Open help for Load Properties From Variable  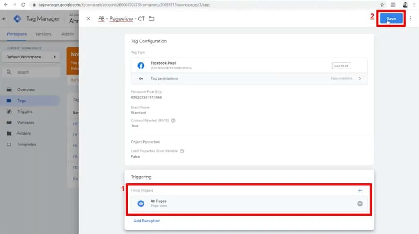click(x=182, y=151)
